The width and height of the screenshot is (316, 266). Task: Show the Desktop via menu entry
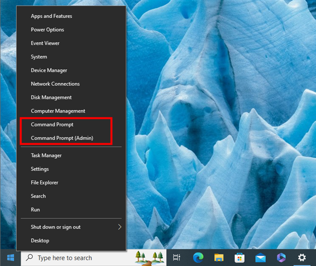[x=71, y=241]
